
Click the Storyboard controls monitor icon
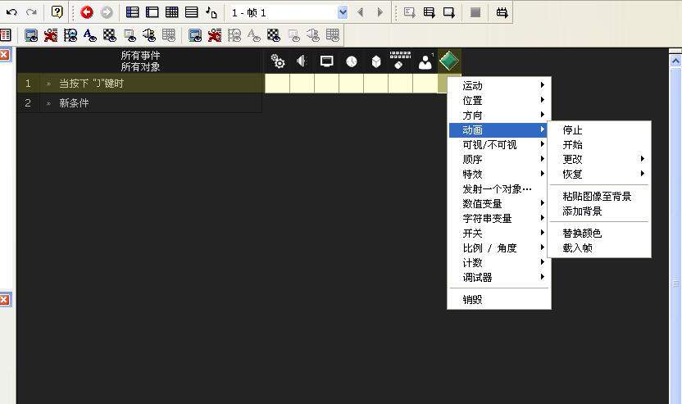click(x=326, y=61)
